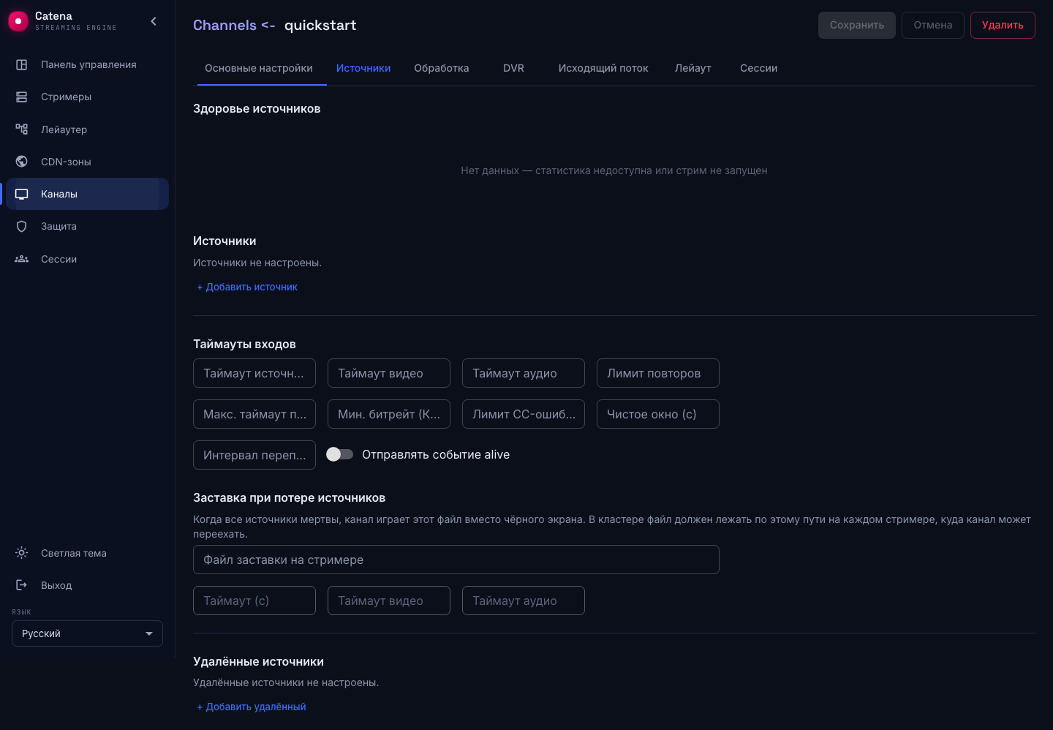This screenshot has width=1053, height=730.
Task: Go to Стримеры in the sidebar
Action: click(88, 97)
